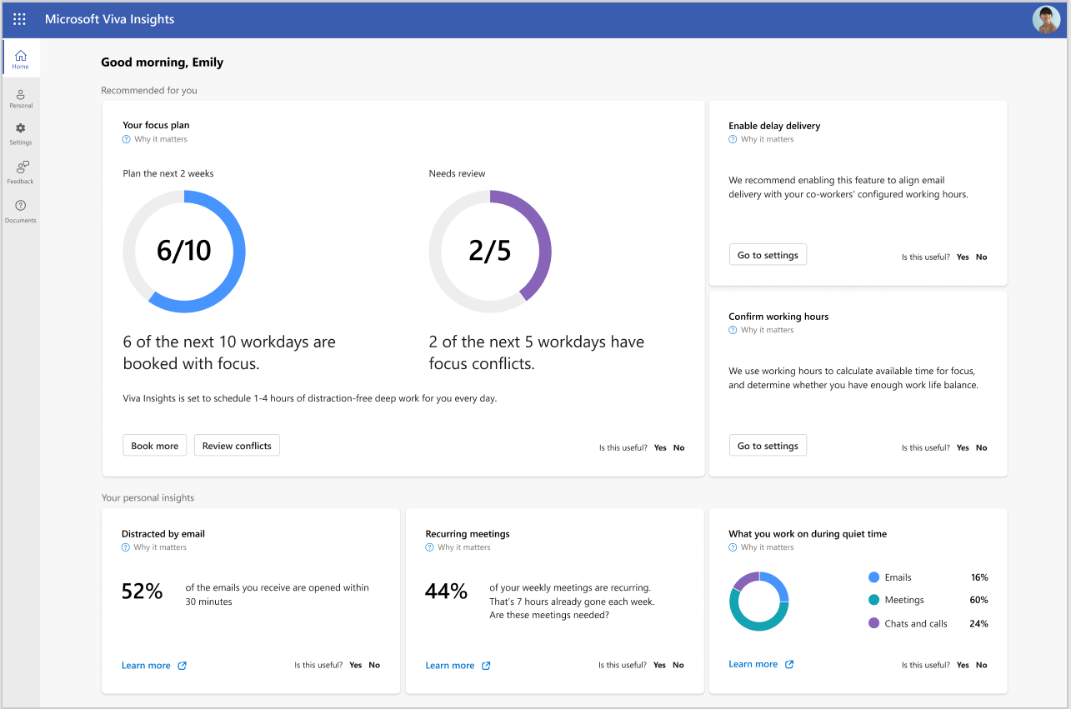The height and width of the screenshot is (709, 1071).
Task: Click the 52% email statistic
Action: 142,592
